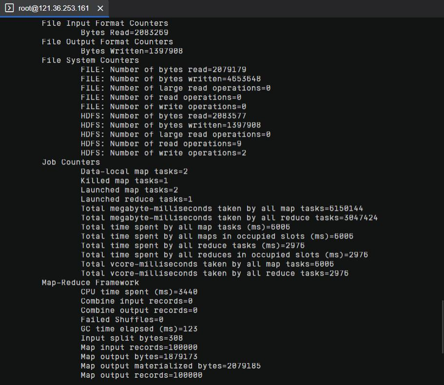Click the "GC time elapsed (ms)=123" line
The height and width of the screenshot is (385, 444).
point(139,329)
